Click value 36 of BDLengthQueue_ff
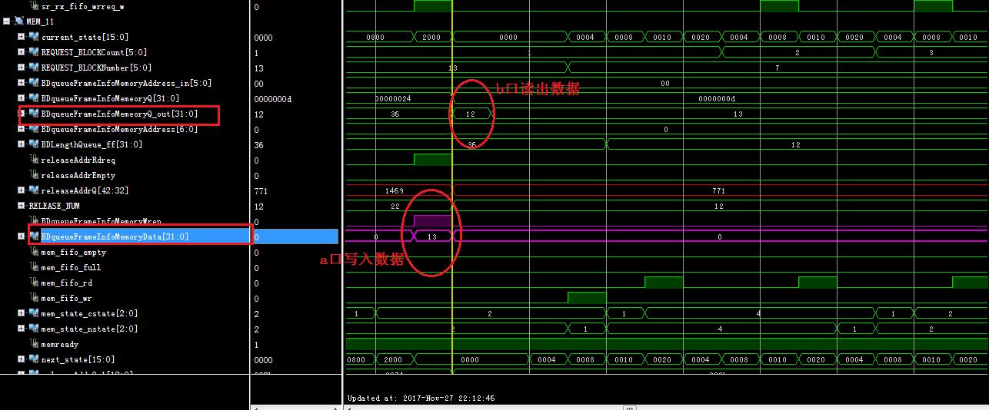The width and height of the screenshot is (989, 410). tap(258, 144)
